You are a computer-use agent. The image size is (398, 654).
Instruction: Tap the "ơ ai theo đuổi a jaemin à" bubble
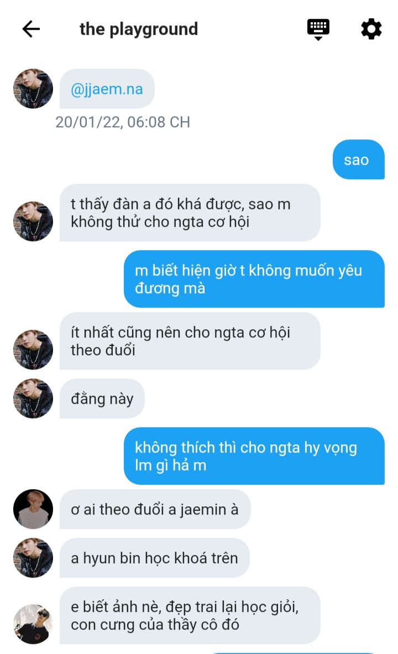(x=155, y=509)
